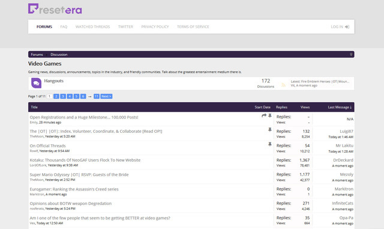384x229 pixels.
Task: Click redirect arrow icon on Open Registrations thread
Action: (x=264, y=115)
